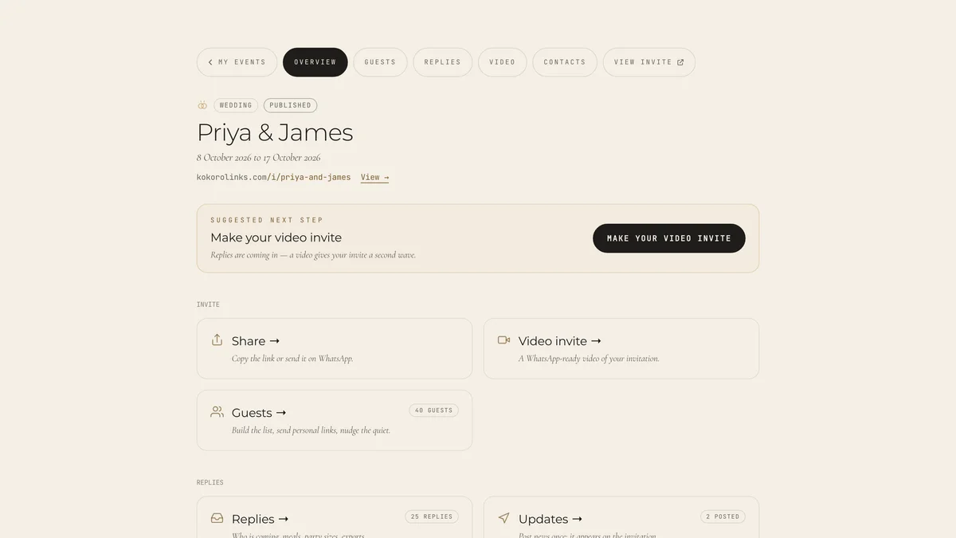Select the Contacts tab

coord(564,62)
